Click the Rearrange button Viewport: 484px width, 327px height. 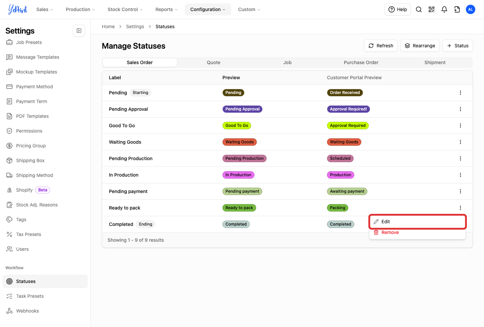pos(420,46)
